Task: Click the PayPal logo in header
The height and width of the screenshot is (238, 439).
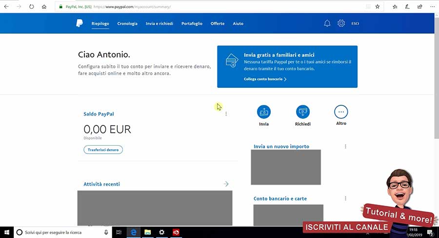Action: click(x=80, y=23)
